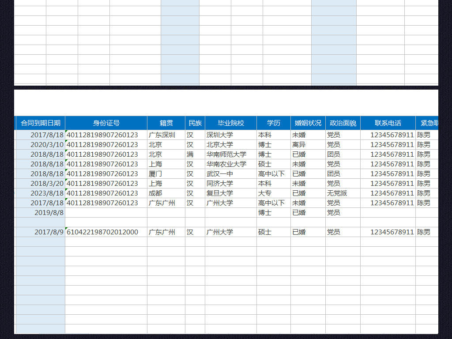Click the error triangle on the 610422198702012000 cell
Image resolution: width=452 pixels, height=339 pixels.
point(66,229)
